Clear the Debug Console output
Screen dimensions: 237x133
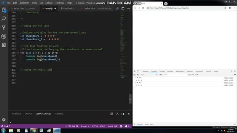tap(111, 114)
